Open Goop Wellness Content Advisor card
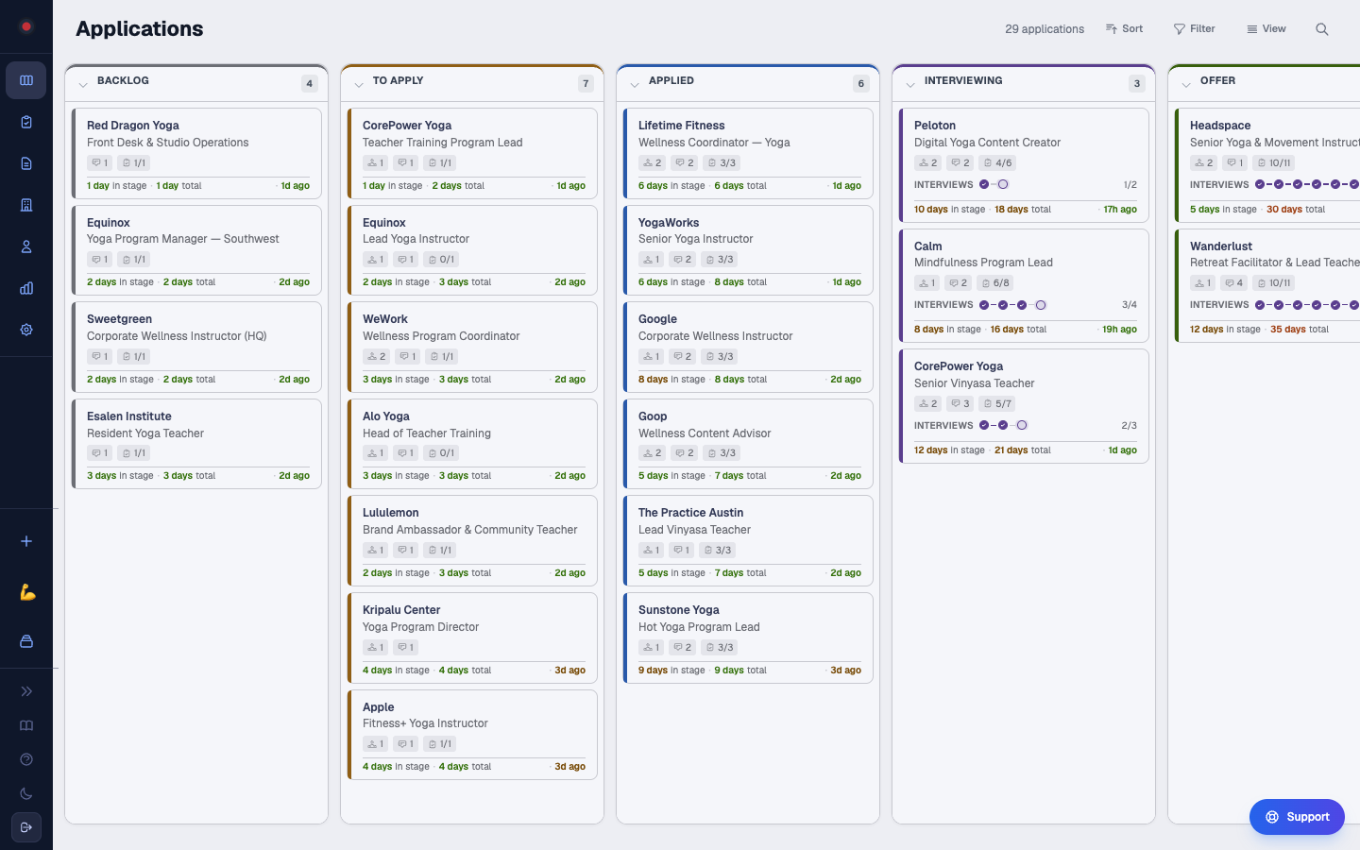This screenshot has height=850, width=1360. [x=748, y=444]
